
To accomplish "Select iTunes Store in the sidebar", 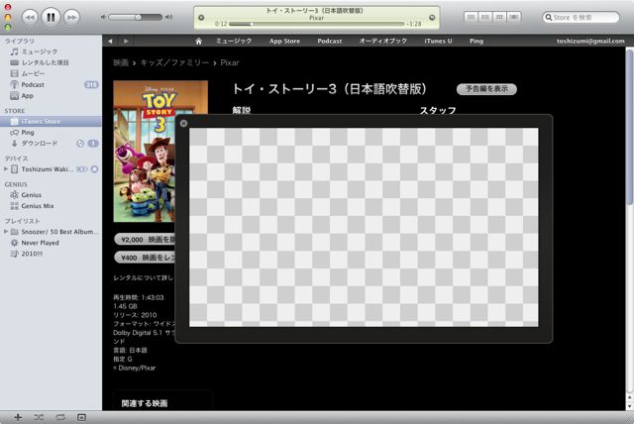I will click(51, 121).
